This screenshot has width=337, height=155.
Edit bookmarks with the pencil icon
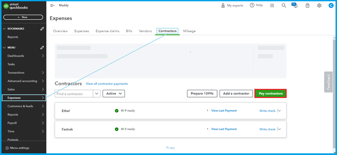(42, 29)
